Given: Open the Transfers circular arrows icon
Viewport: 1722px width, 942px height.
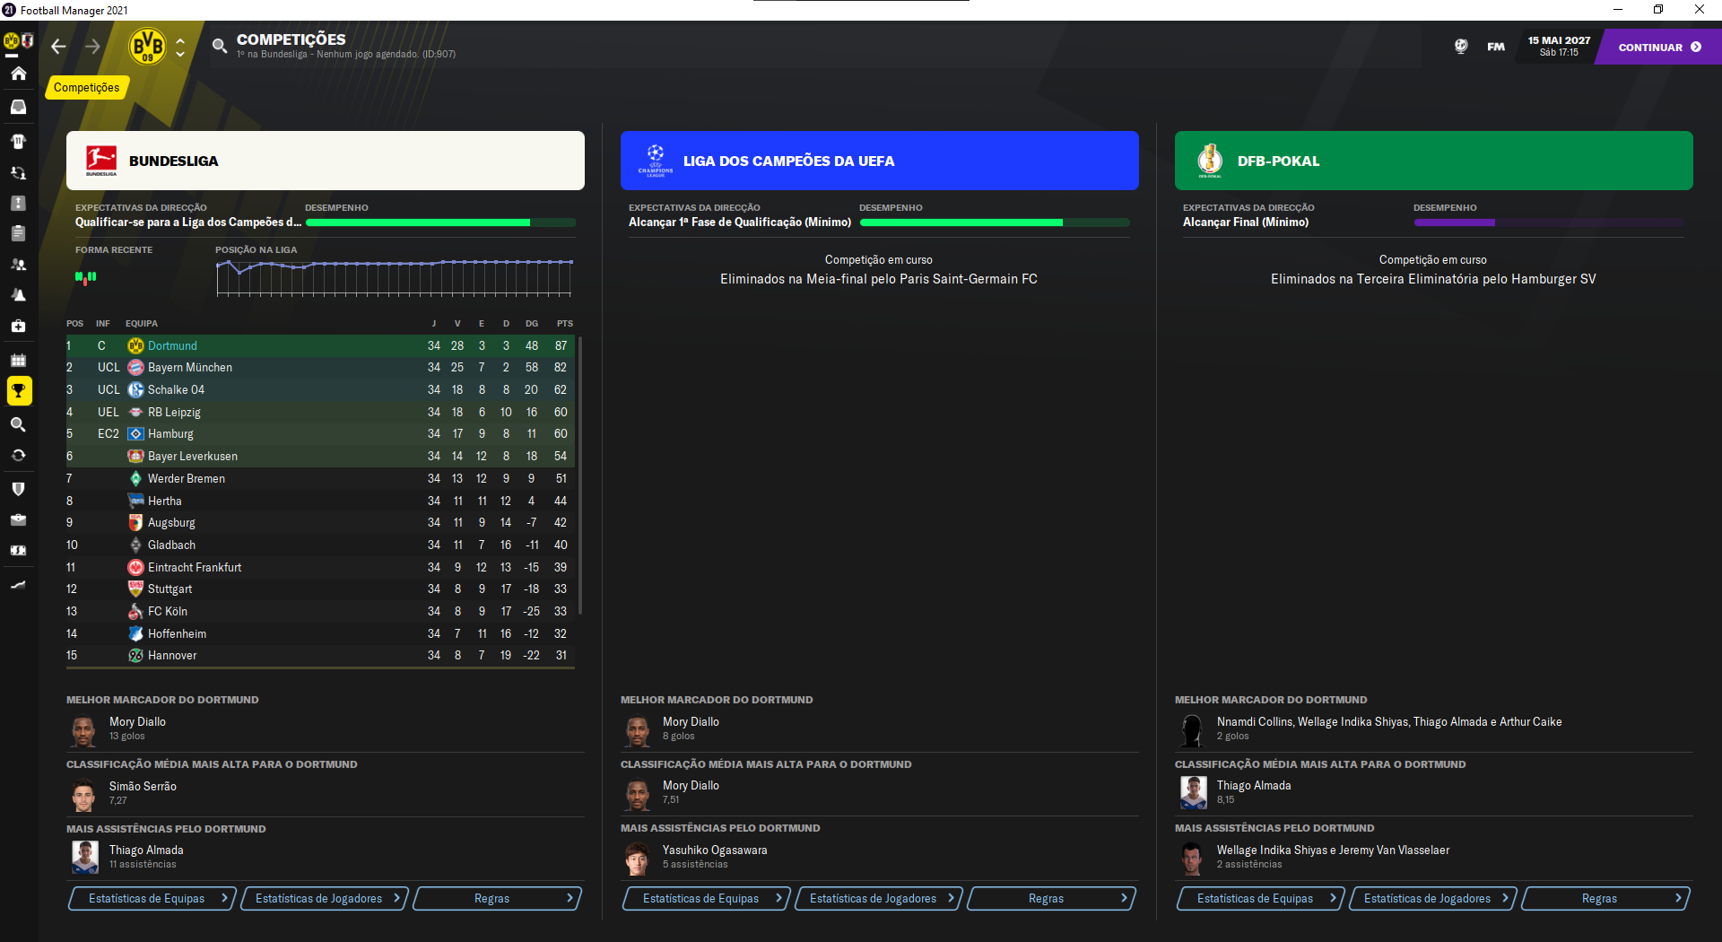Looking at the screenshot, I should coord(18,456).
